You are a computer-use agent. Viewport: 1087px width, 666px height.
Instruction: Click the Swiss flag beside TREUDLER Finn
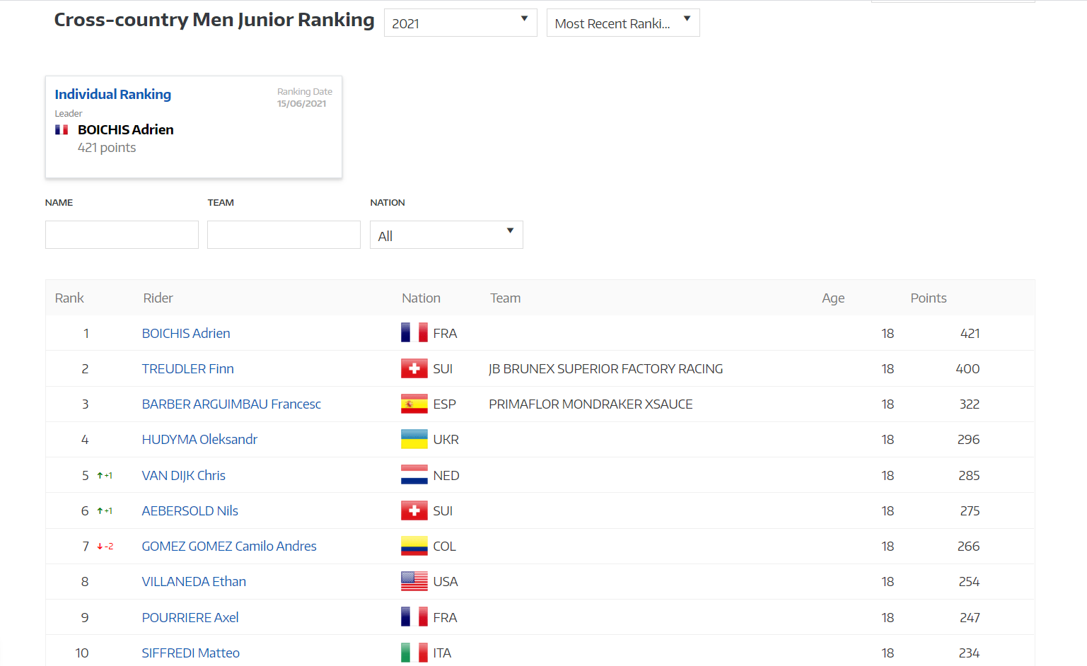click(414, 368)
